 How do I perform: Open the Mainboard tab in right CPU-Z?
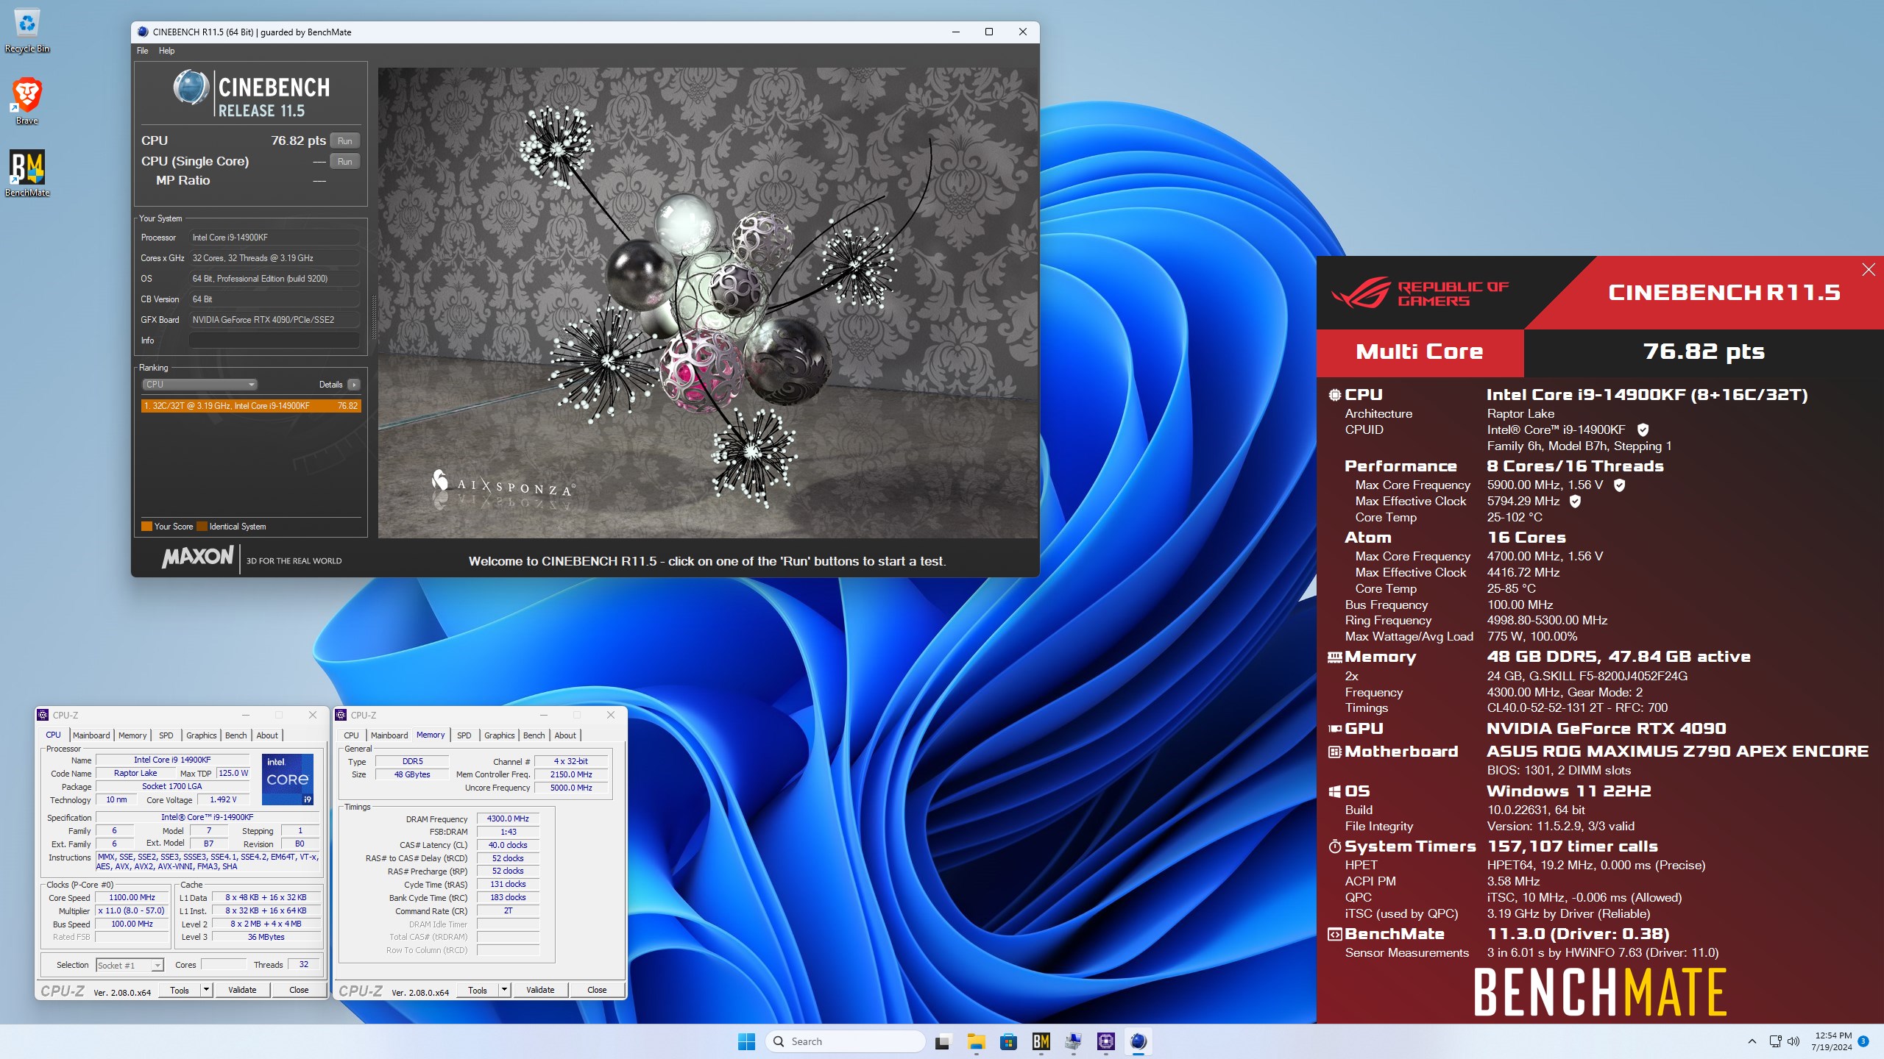[x=389, y=735]
